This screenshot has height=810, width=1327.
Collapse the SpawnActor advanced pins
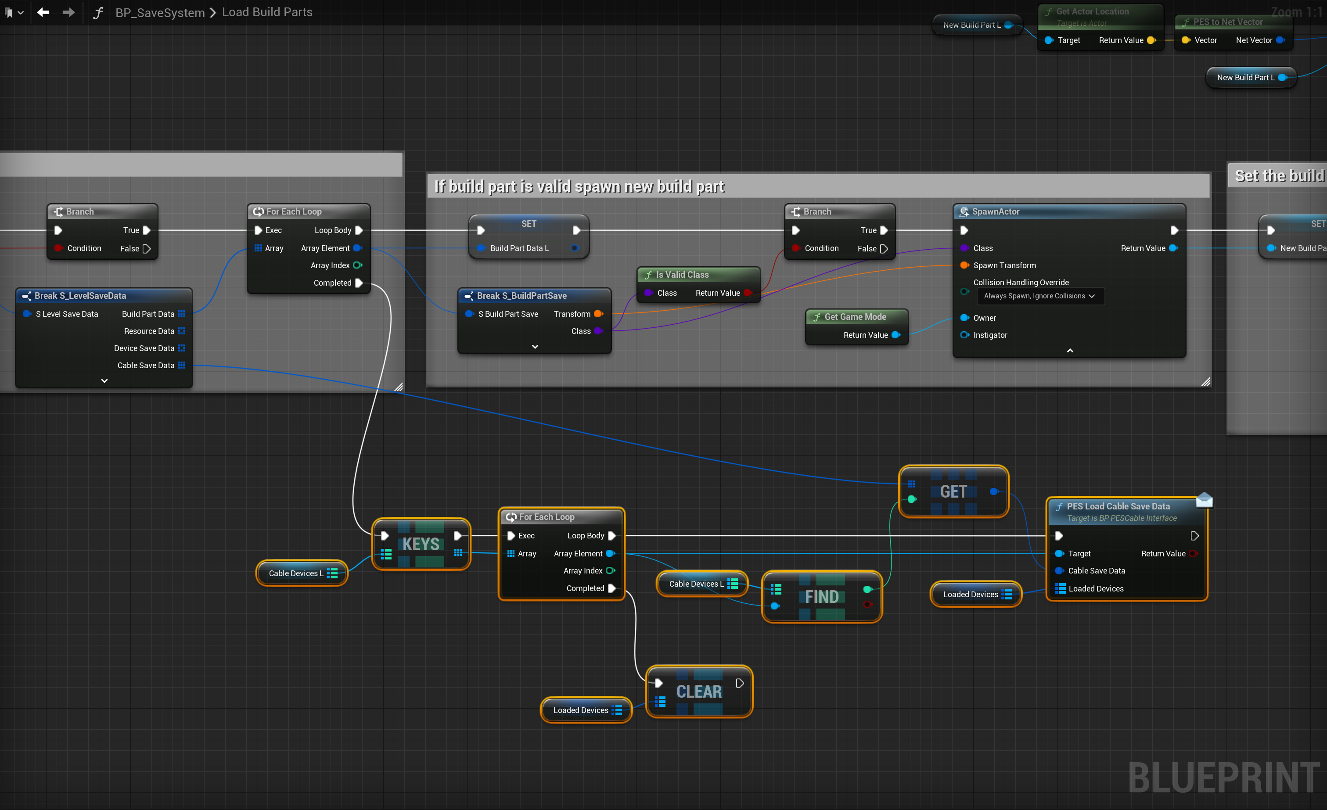tap(1070, 351)
